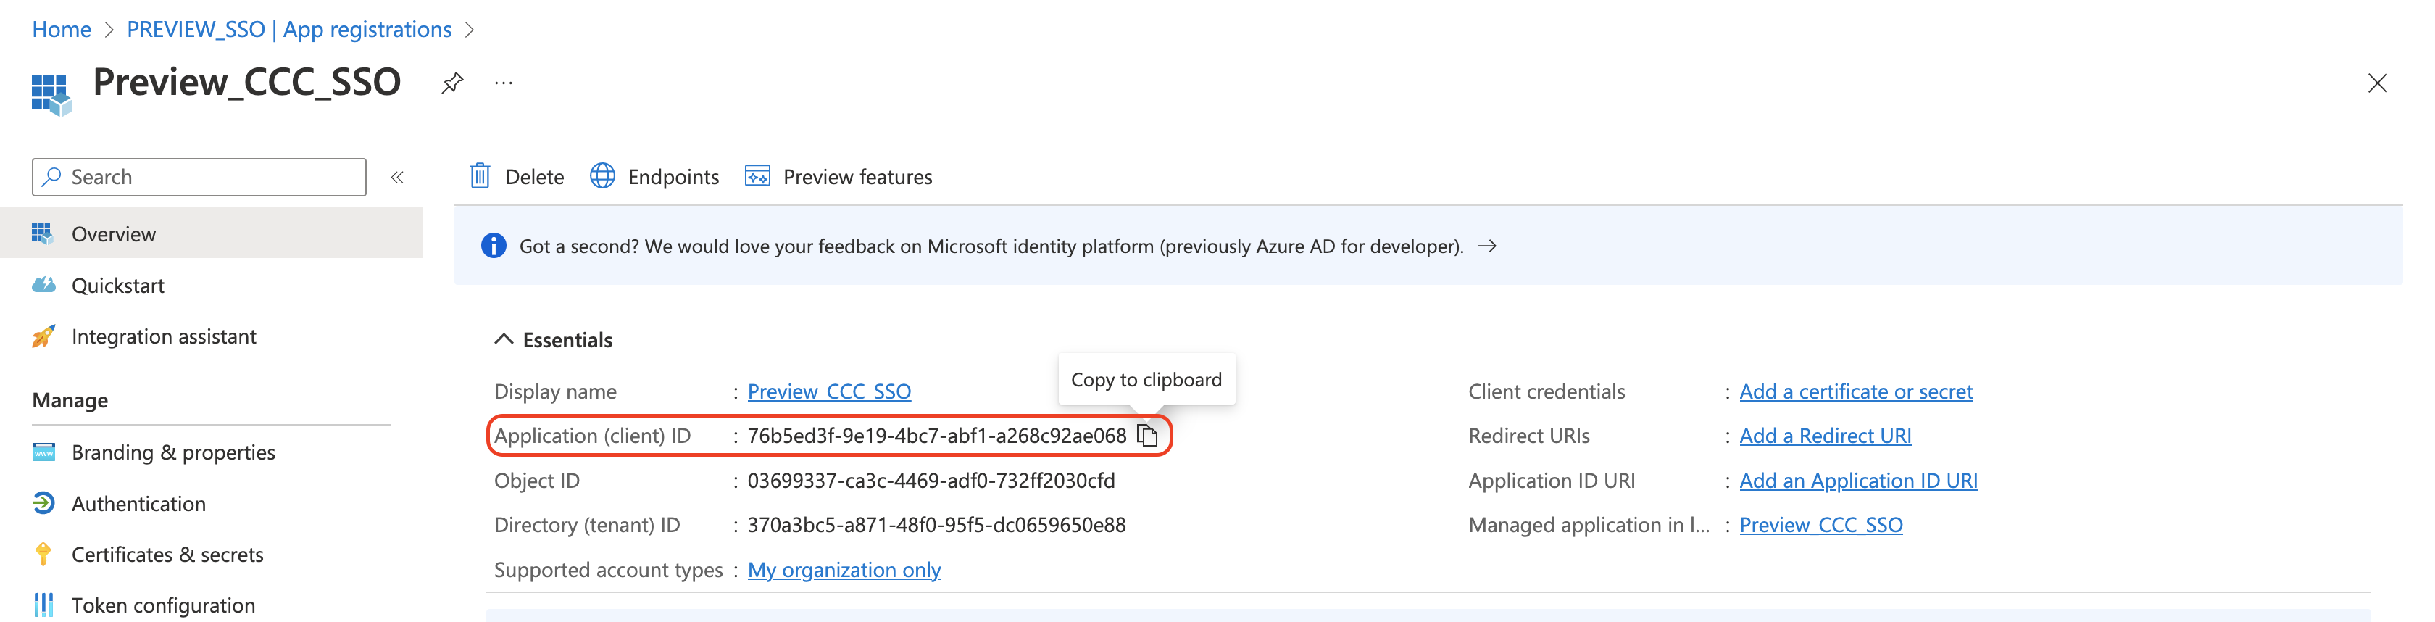Viewport: 2435px width, 622px height.
Task: Collapse the Essentials section
Action: coord(504,339)
